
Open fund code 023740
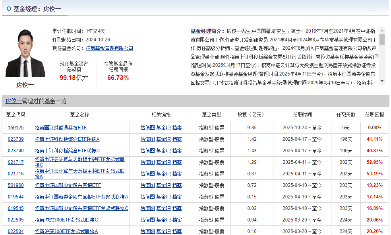[16, 151]
